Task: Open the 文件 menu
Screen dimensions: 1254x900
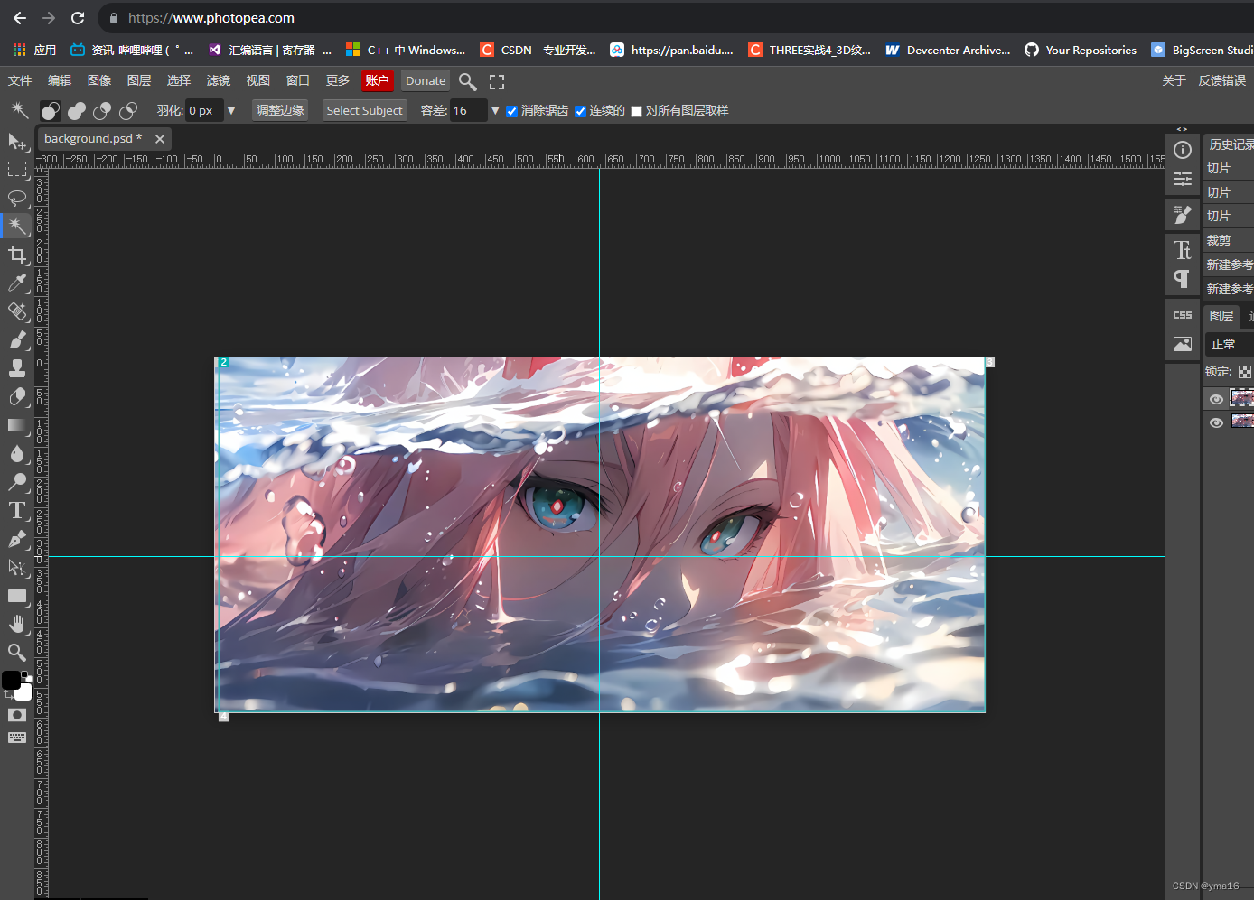Action: [20, 80]
